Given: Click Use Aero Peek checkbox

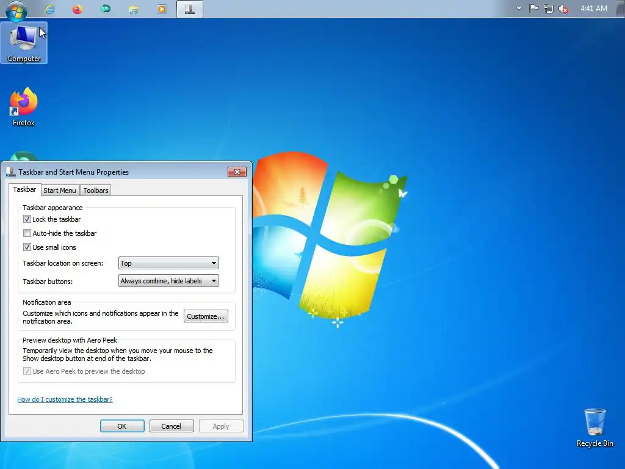Looking at the screenshot, I should tap(27, 371).
